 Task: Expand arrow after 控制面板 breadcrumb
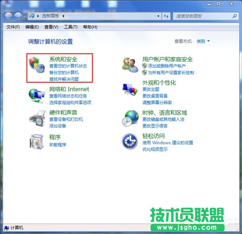click(63, 16)
